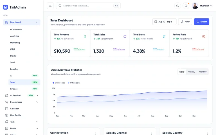Viewport: 216px width, 135px height.
Task: Toggle the sidebar with the hamburger icon
Action: (x=50, y=6)
